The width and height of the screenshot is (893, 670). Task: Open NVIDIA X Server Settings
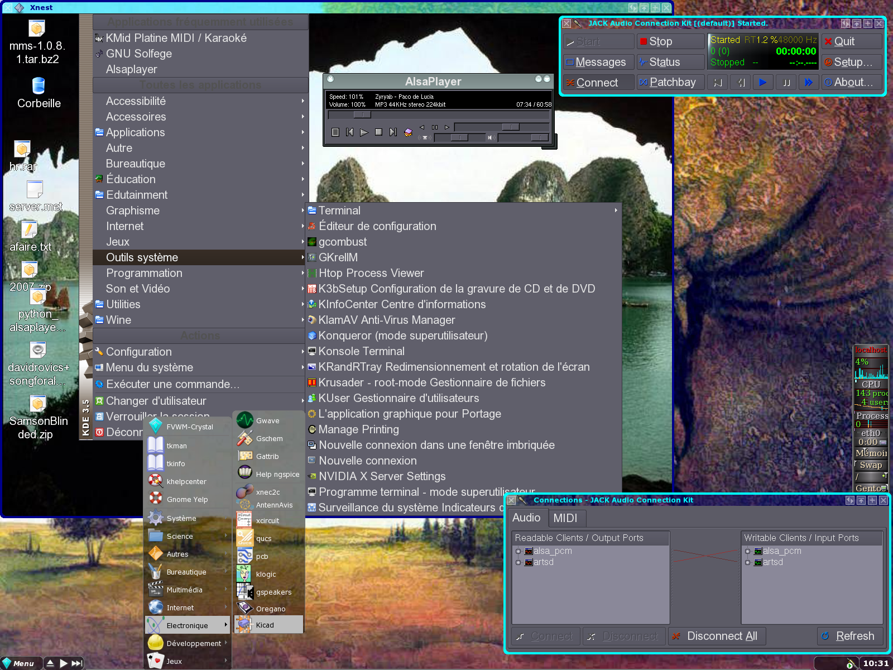463,476
